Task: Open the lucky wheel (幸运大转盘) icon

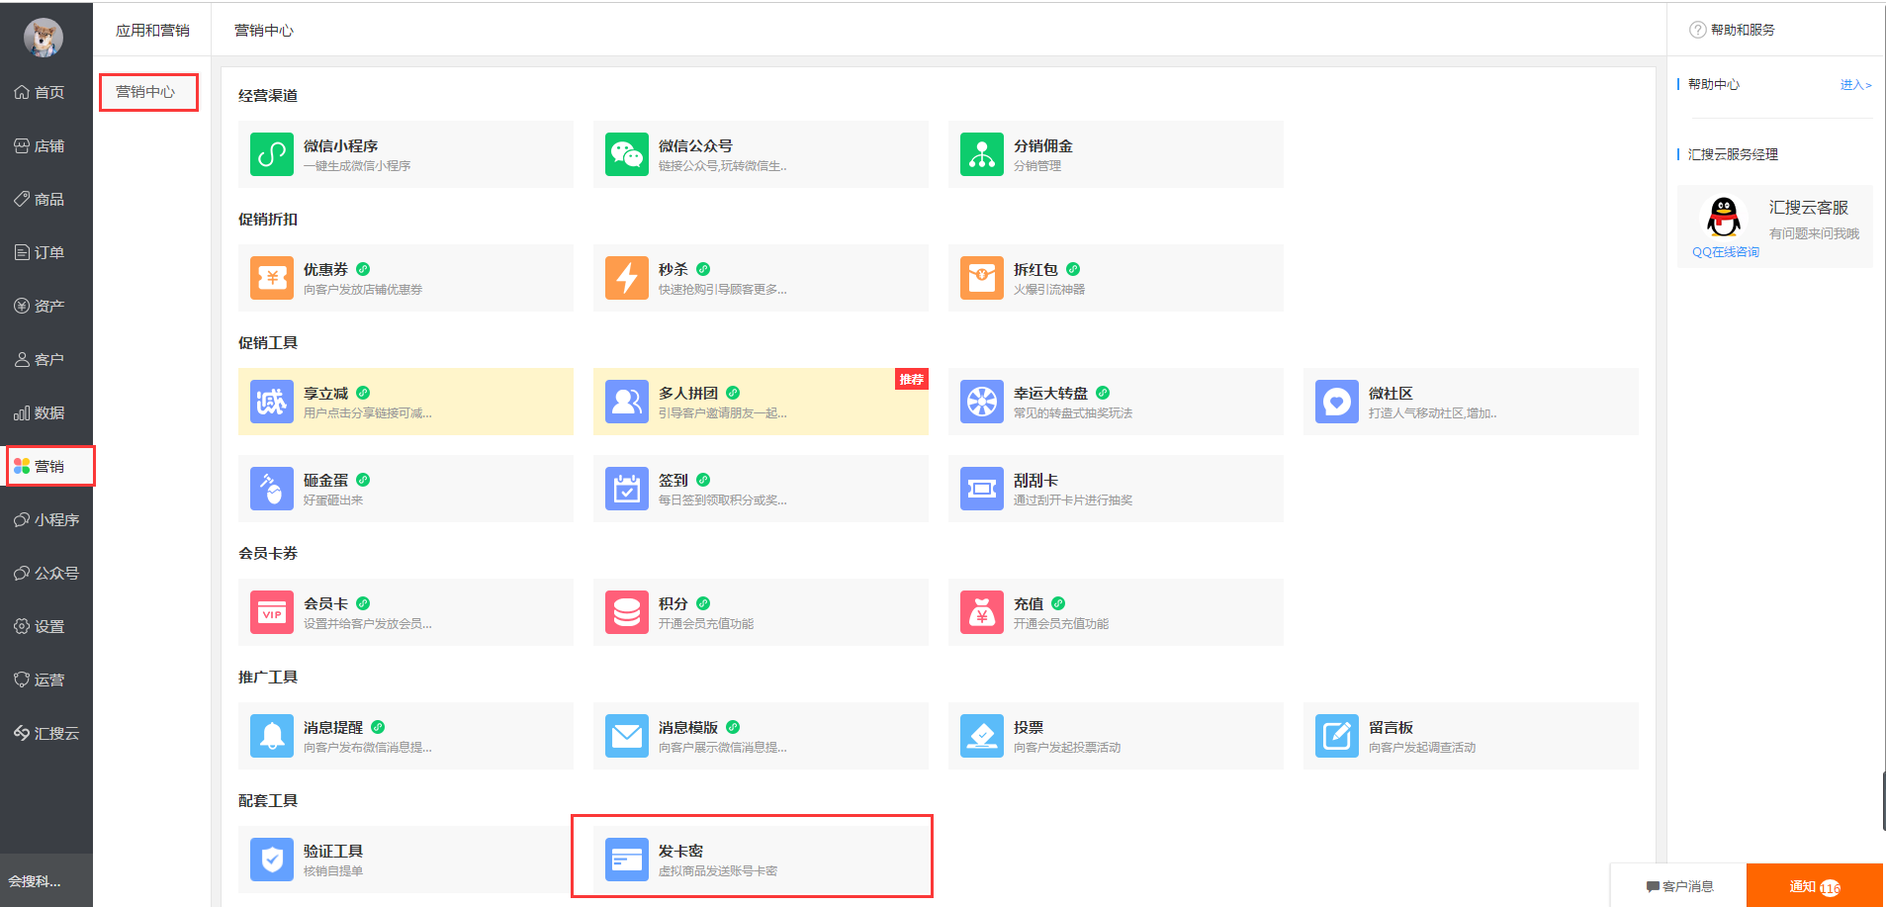Action: pyautogui.click(x=981, y=403)
